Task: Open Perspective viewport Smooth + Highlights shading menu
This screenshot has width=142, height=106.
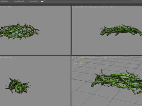Action: click(102, 57)
